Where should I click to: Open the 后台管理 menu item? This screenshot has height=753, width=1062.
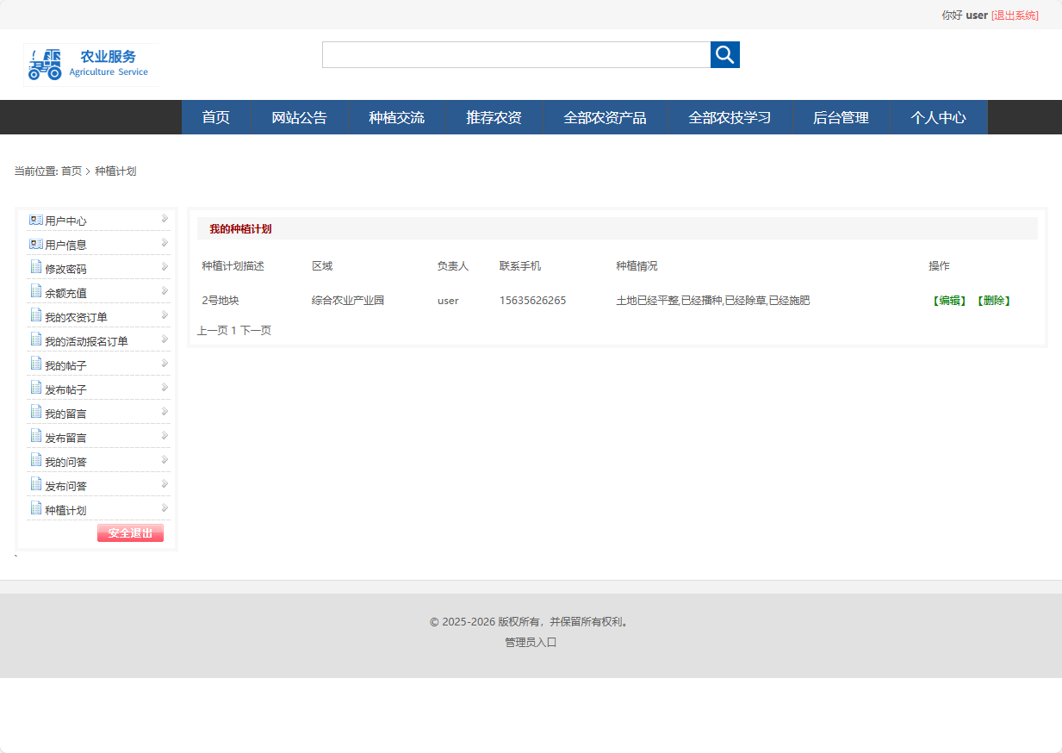tap(842, 117)
